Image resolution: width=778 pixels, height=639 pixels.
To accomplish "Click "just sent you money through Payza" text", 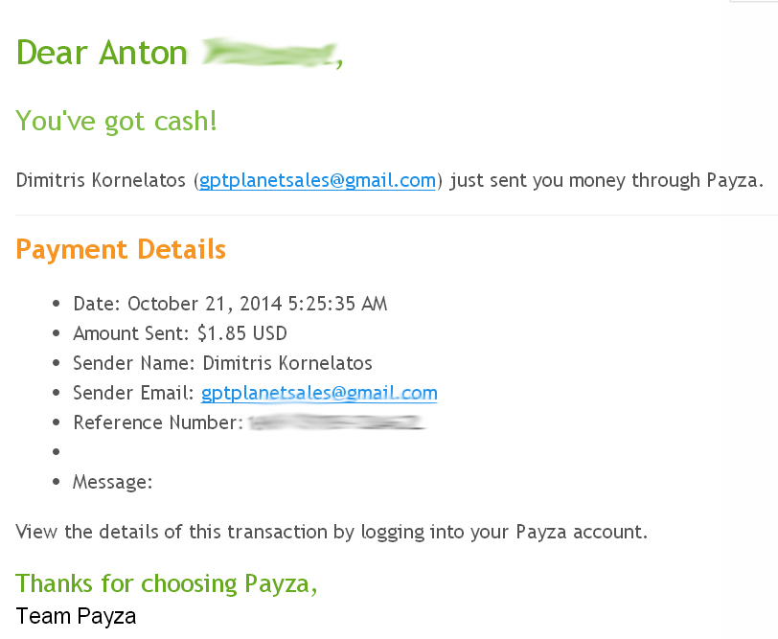I will pos(606,180).
